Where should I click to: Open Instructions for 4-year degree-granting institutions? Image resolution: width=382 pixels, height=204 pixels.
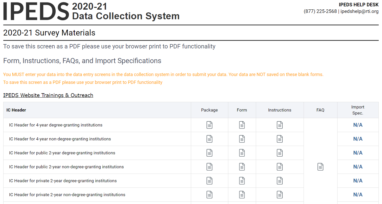pyautogui.click(x=280, y=125)
